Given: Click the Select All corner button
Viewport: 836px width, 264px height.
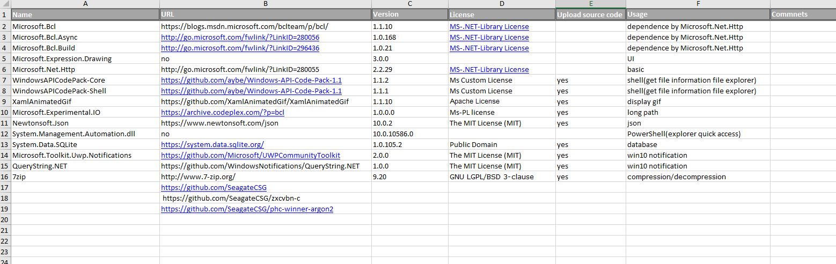Looking at the screenshot, I should (x=5, y=4).
